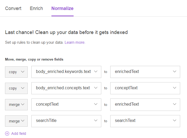Switch to the Enrich tab
This screenshot has height=138, width=187.
[x=36, y=8]
